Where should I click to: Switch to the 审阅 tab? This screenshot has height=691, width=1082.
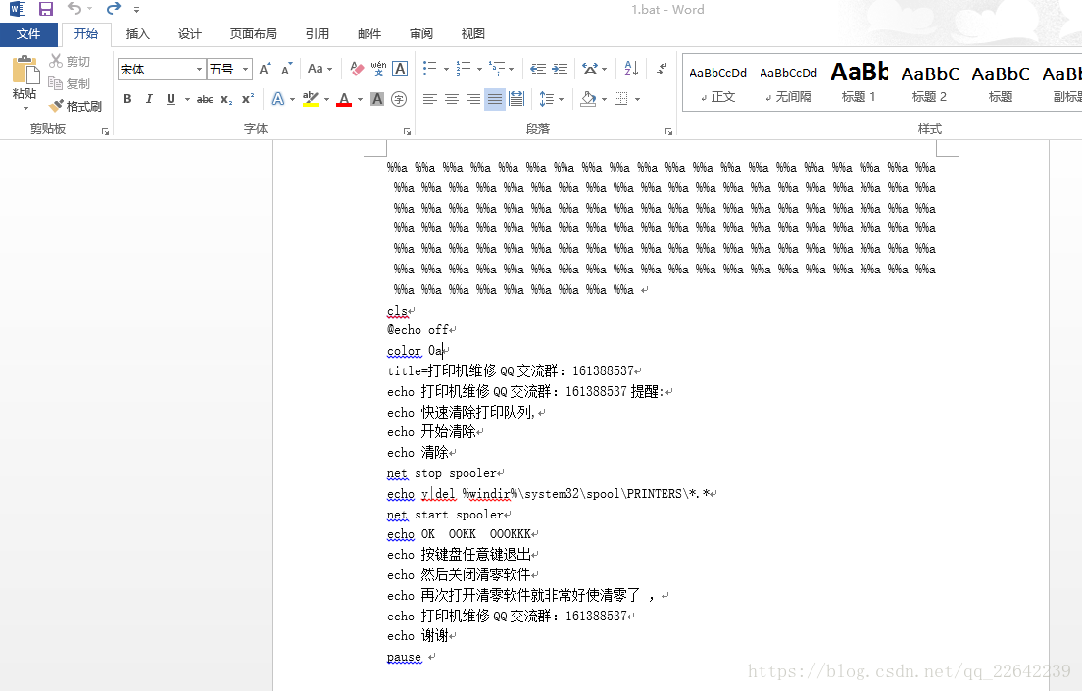420,34
